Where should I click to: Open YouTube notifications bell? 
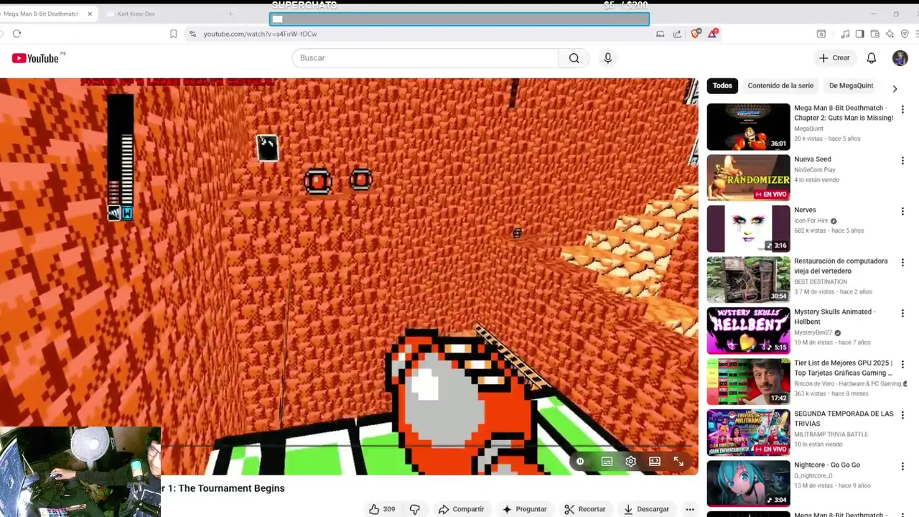tap(871, 58)
